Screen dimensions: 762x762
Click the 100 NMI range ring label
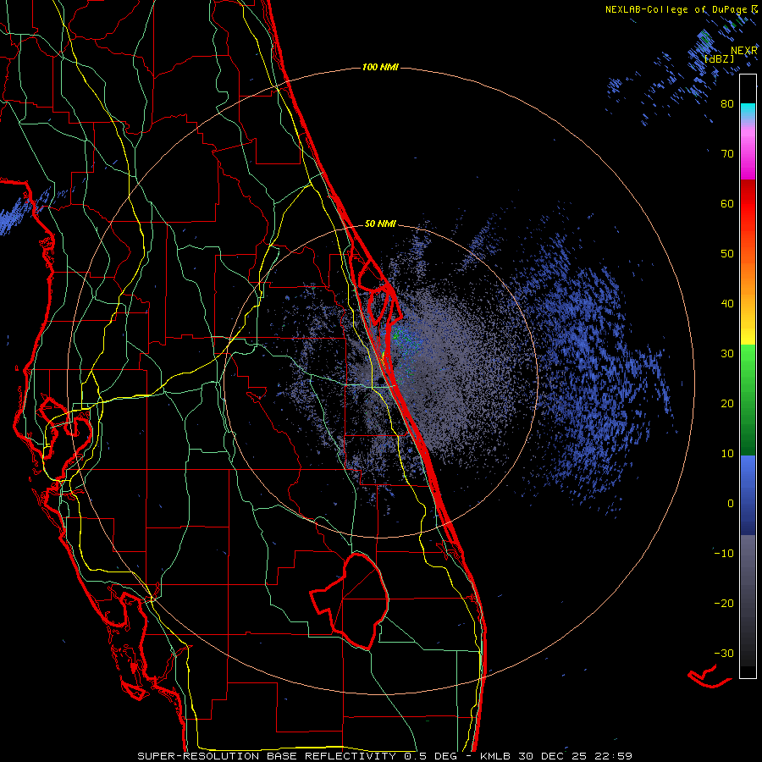pos(380,67)
